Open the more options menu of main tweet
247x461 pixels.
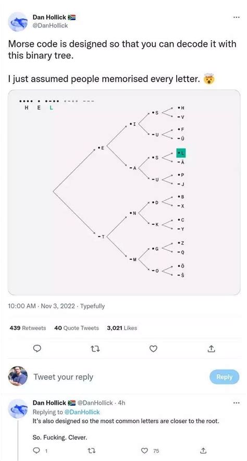click(236, 18)
